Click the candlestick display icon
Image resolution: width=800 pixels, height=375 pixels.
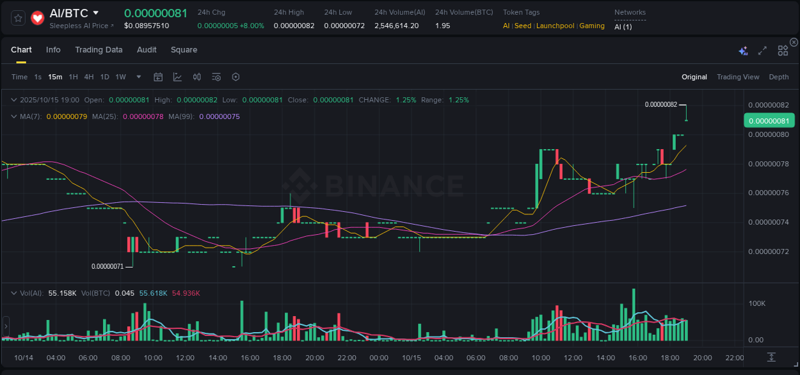[x=197, y=77]
